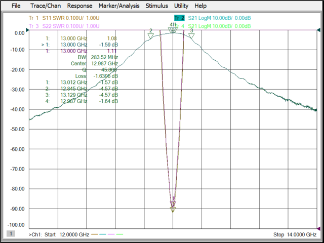Click marker 3 readout 13.129 GHz
The width and height of the screenshot is (324, 243).
82,95
